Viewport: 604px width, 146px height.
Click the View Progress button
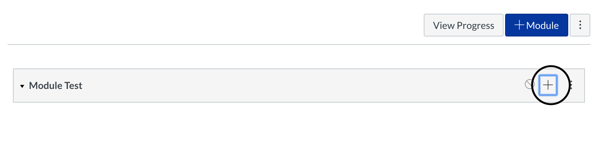[x=464, y=25]
